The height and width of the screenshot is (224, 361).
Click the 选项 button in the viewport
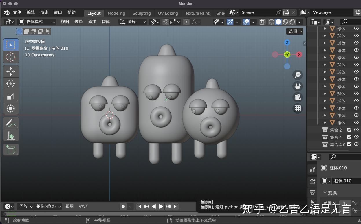[x=294, y=31]
